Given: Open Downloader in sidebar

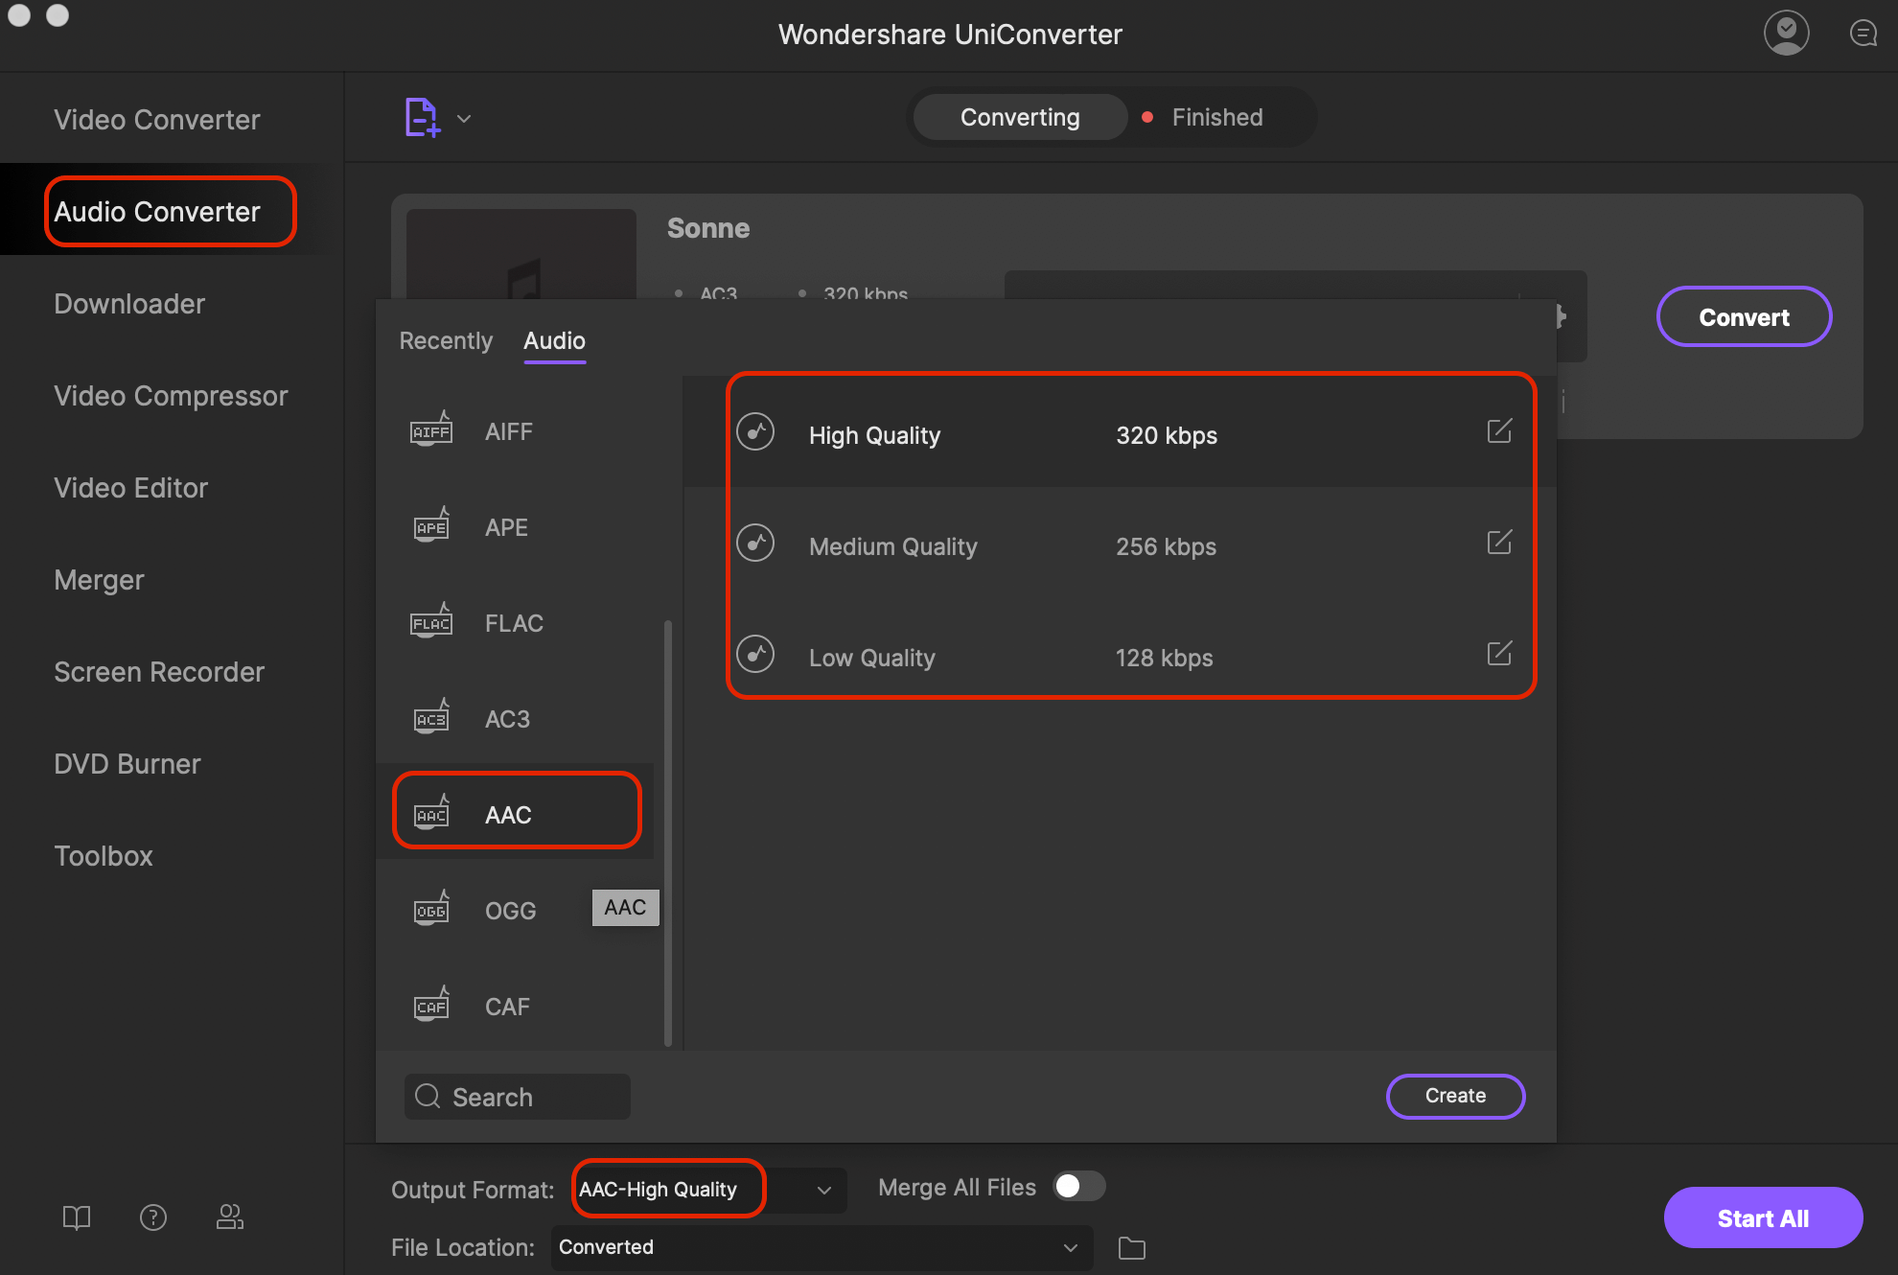Looking at the screenshot, I should coord(129,304).
